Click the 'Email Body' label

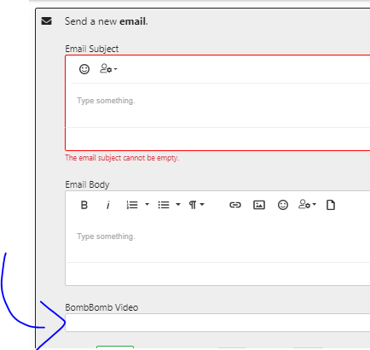(87, 184)
